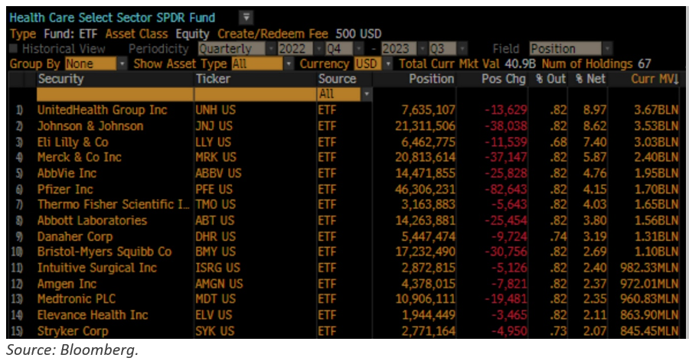689x361 pixels.
Task: Sort by the Ticker column header
Action: [213, 79]
